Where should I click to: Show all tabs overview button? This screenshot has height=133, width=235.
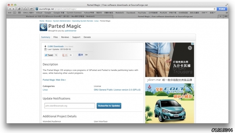point(226,16)
